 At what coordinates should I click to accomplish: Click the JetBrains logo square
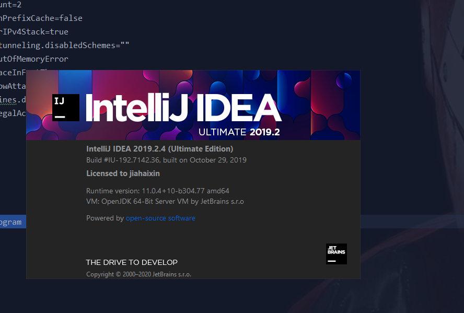click(x=336, y=254)
